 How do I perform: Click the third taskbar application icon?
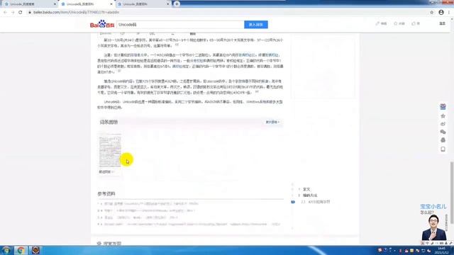point(35,250)
